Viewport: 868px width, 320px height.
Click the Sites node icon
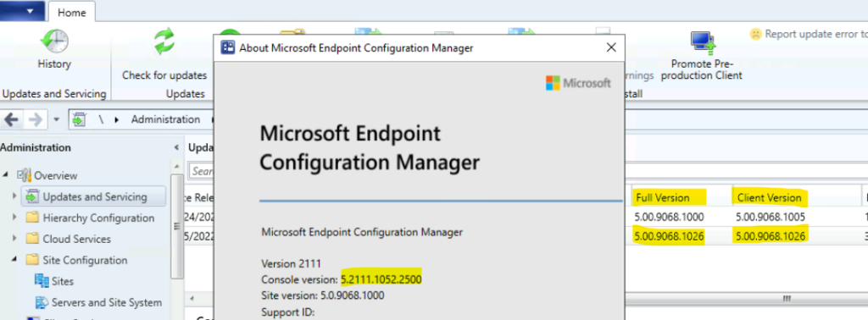click(x=42, y=281)
